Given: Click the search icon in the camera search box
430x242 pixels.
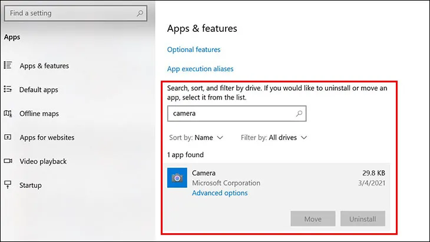Looking at the screenshot, I should pyautogui.click(x=299, y=113).
